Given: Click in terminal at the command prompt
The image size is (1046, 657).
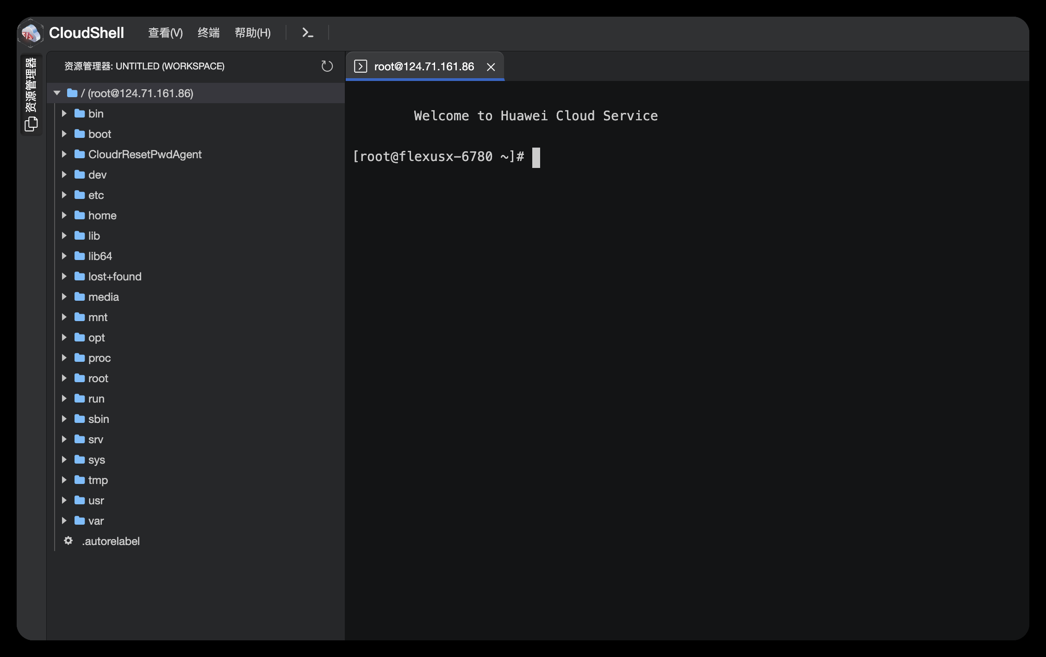Looking at the screenshot, I should coord(536,157).
